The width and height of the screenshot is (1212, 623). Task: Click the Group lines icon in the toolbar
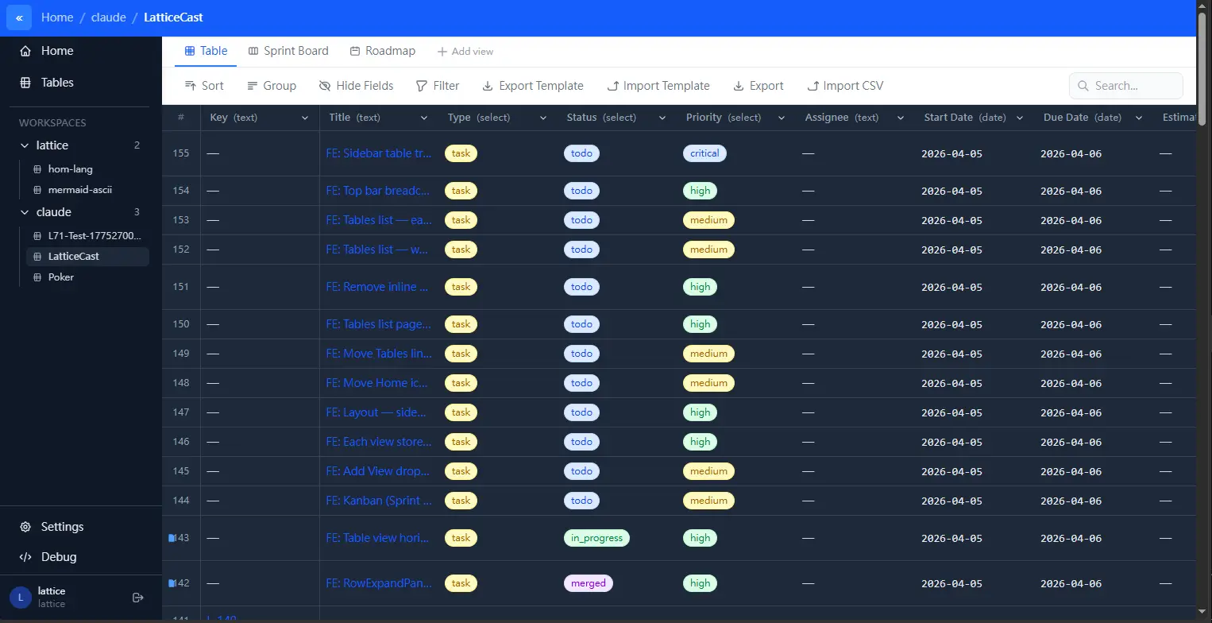(253, 86)
